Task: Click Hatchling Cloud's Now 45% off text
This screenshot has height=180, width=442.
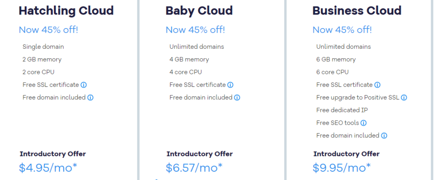Action: click(x=48, y=30)
